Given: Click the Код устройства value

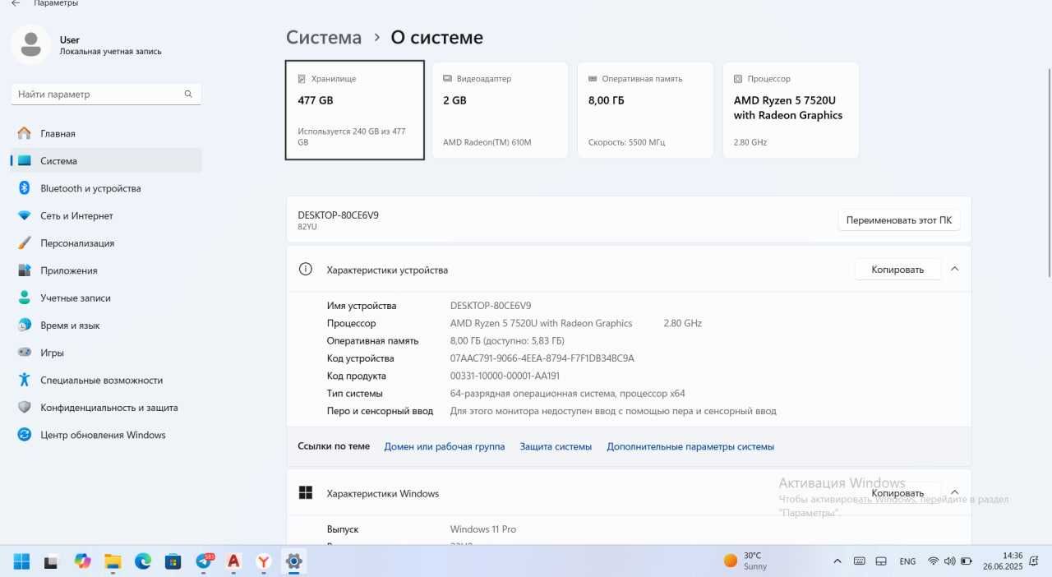Looking at the screenshot, I should click(x=542, y=358).
